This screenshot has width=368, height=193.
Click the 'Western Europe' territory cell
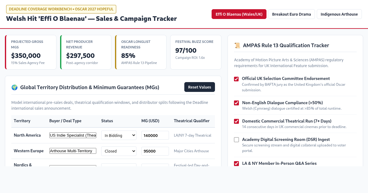click(29, 151)
